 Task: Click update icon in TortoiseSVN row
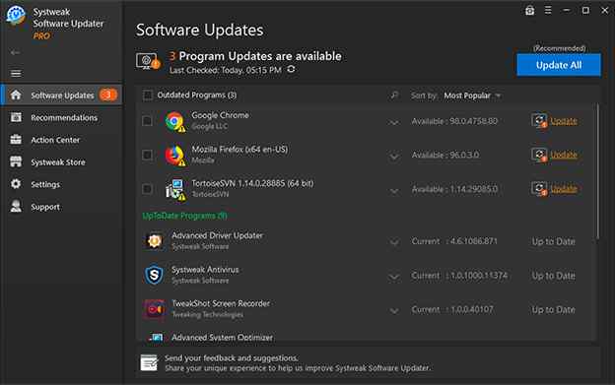coord(539,189)
